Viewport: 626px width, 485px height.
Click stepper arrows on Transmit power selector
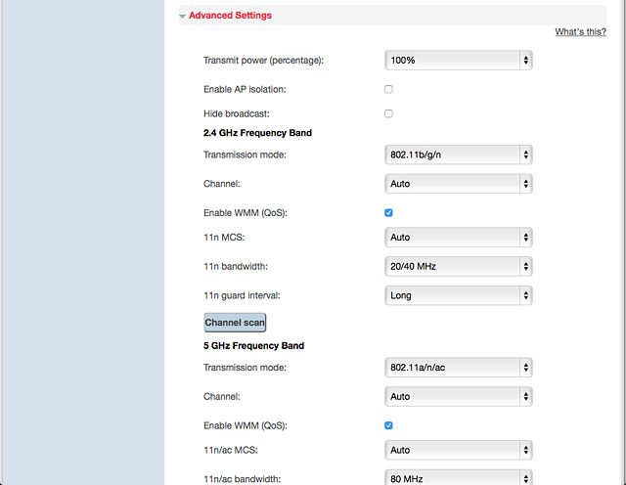[x=526, y=61]
